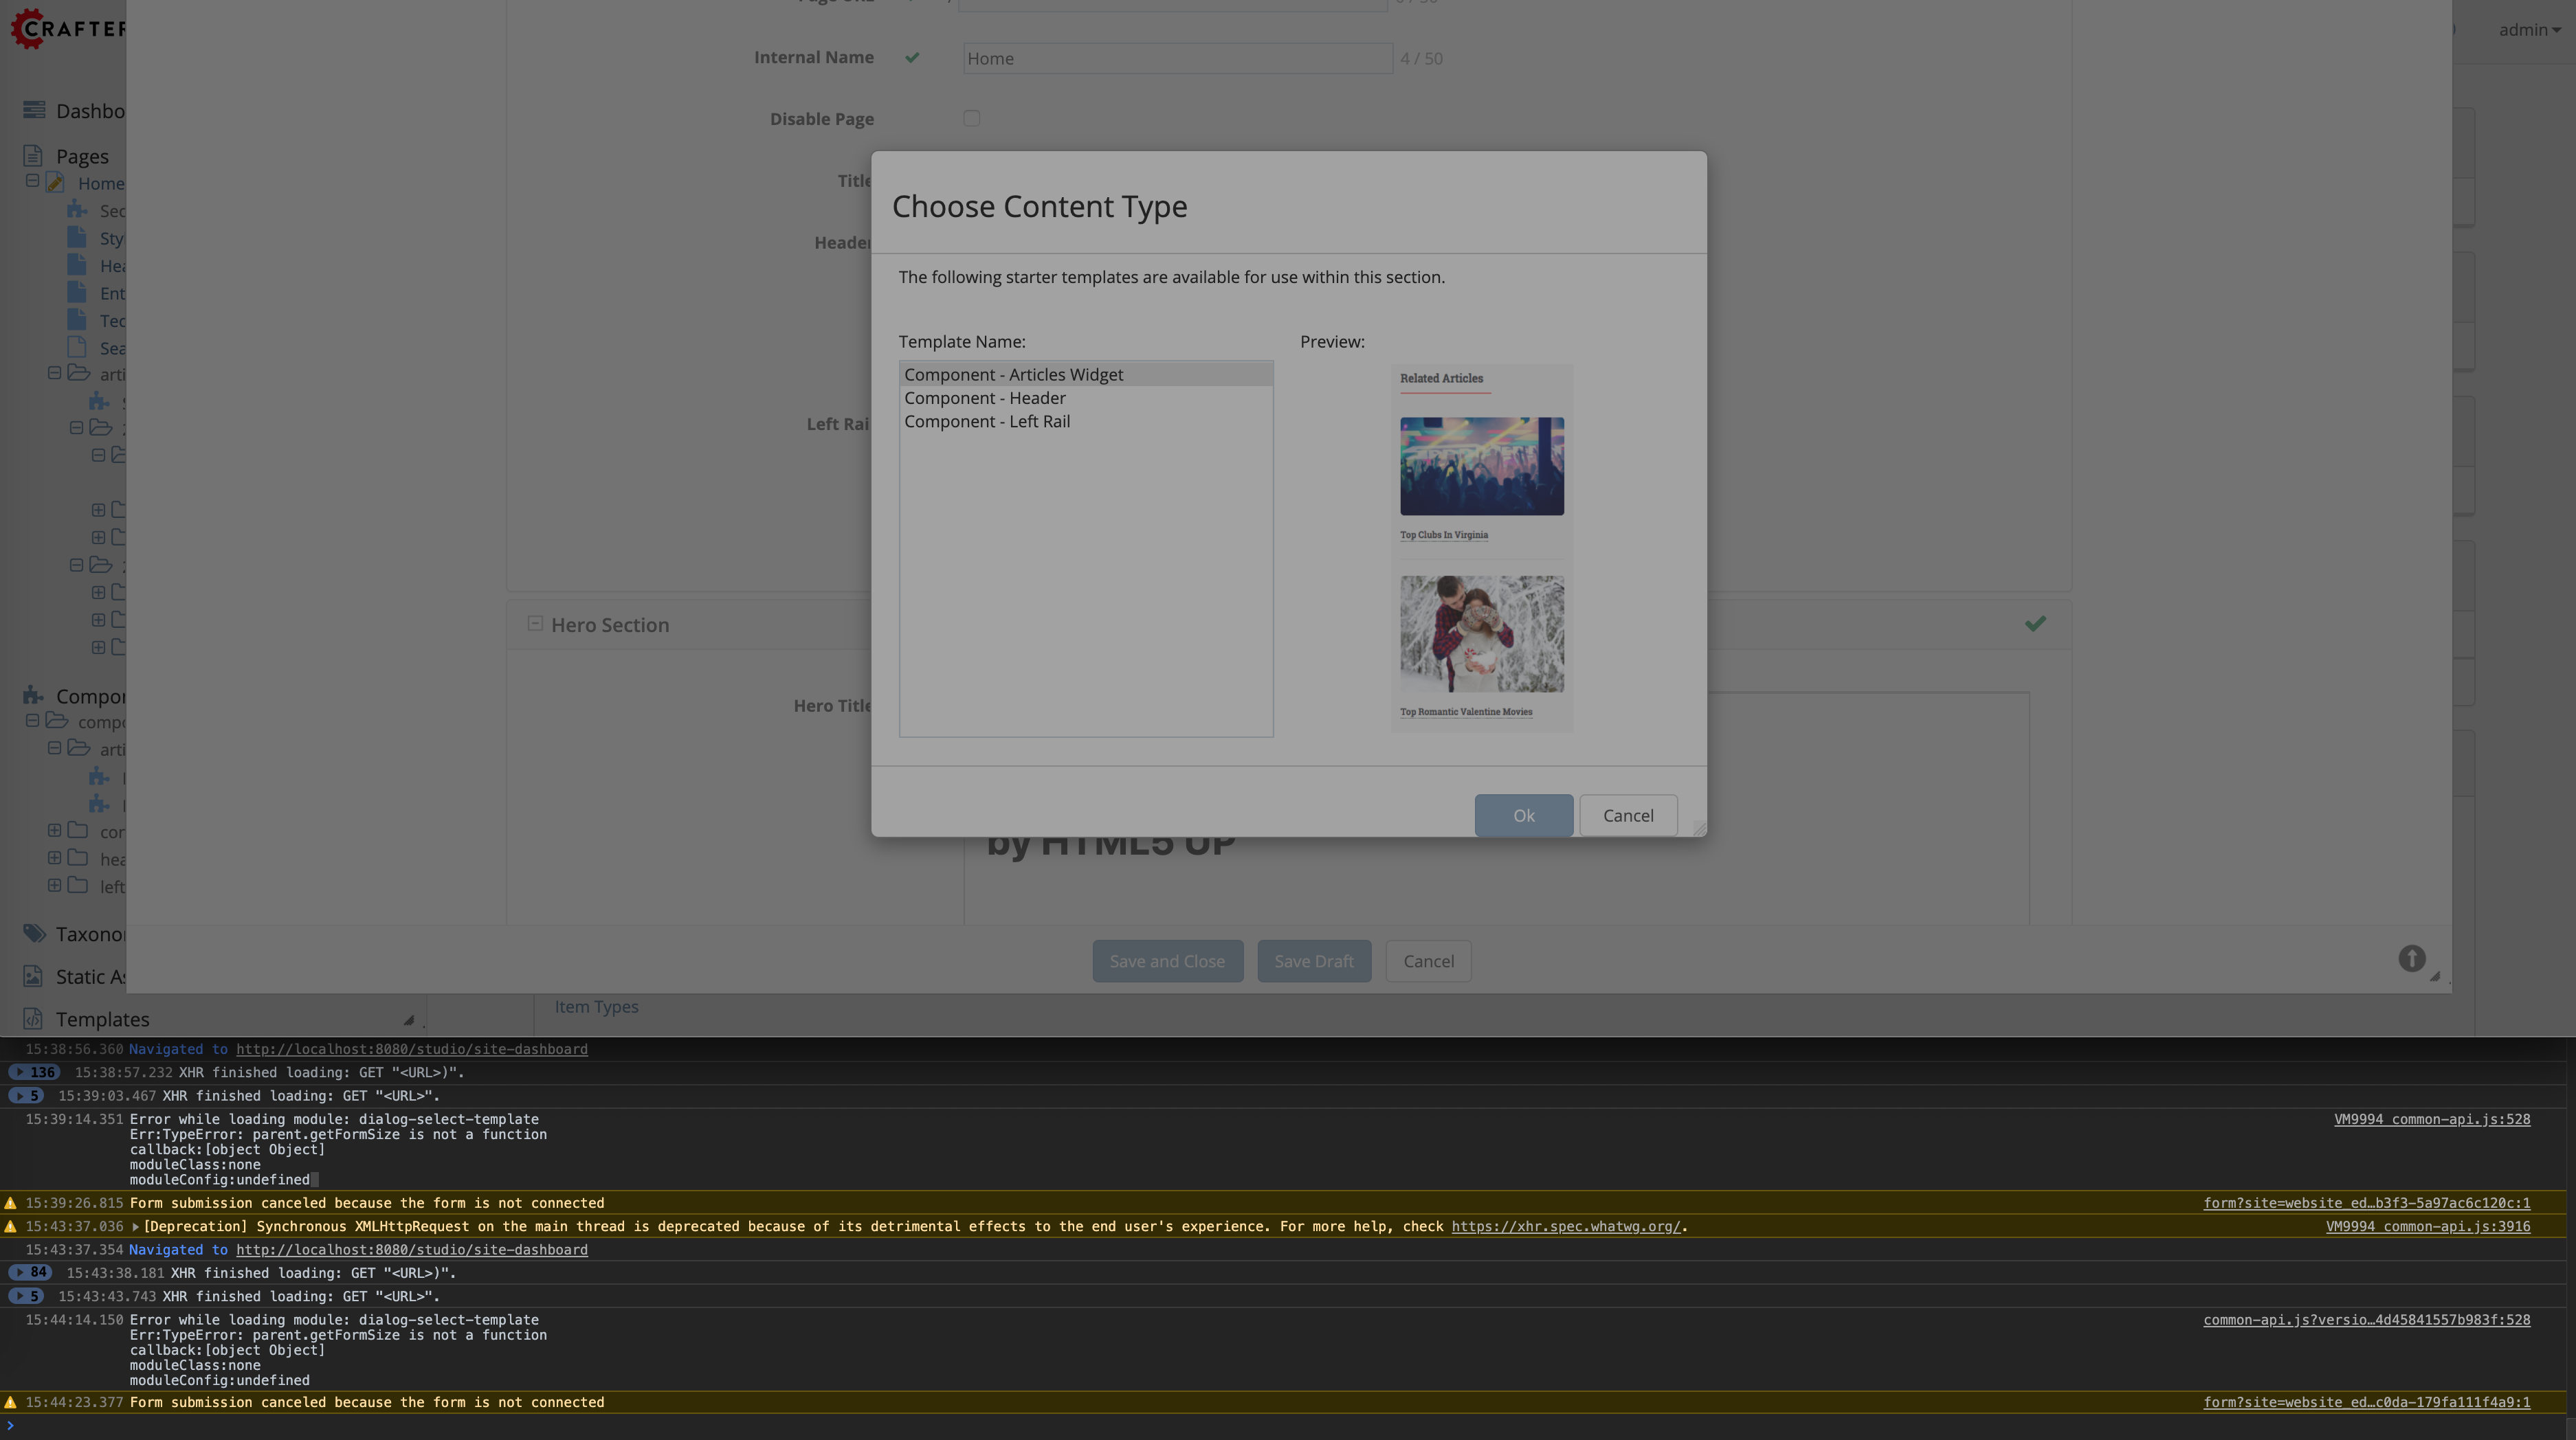Viewport: 2576px width, 1440px height.
Task: Click the Top Clubs In Virginia preview image
Action: pos(1482,466)
